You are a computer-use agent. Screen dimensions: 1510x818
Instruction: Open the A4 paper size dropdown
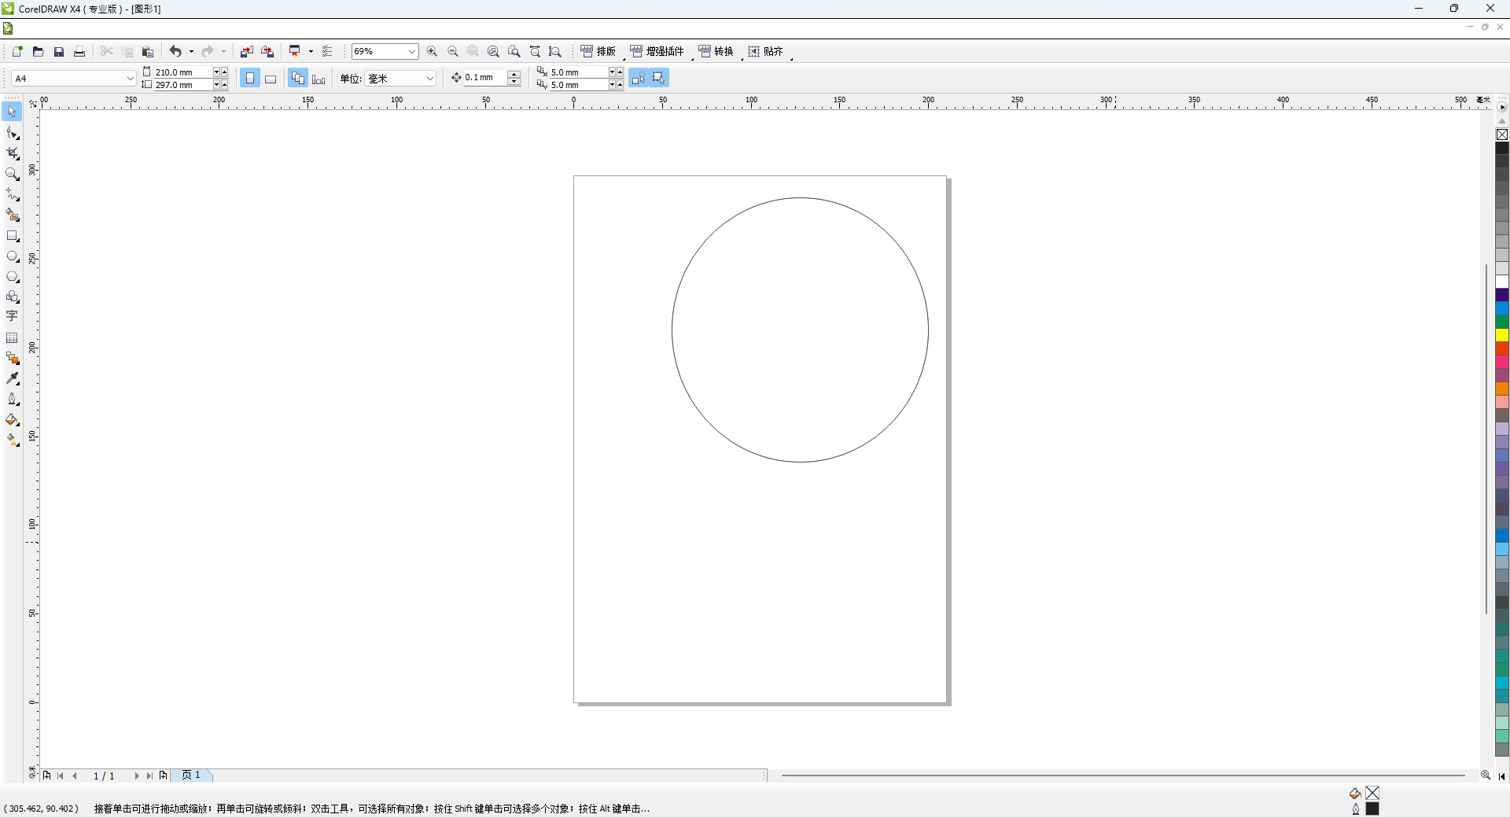pyautogui.click(x=130, y=79)
